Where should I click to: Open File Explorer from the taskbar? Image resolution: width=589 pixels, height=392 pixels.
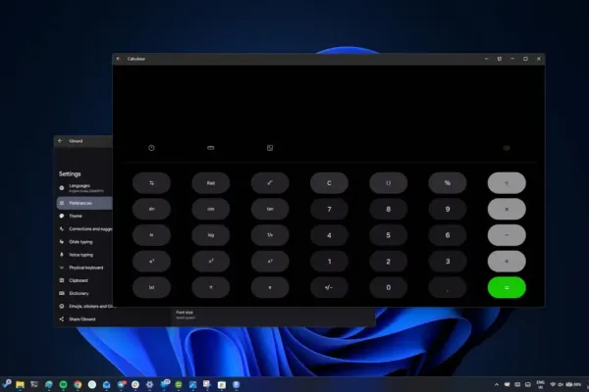[20, 384]
